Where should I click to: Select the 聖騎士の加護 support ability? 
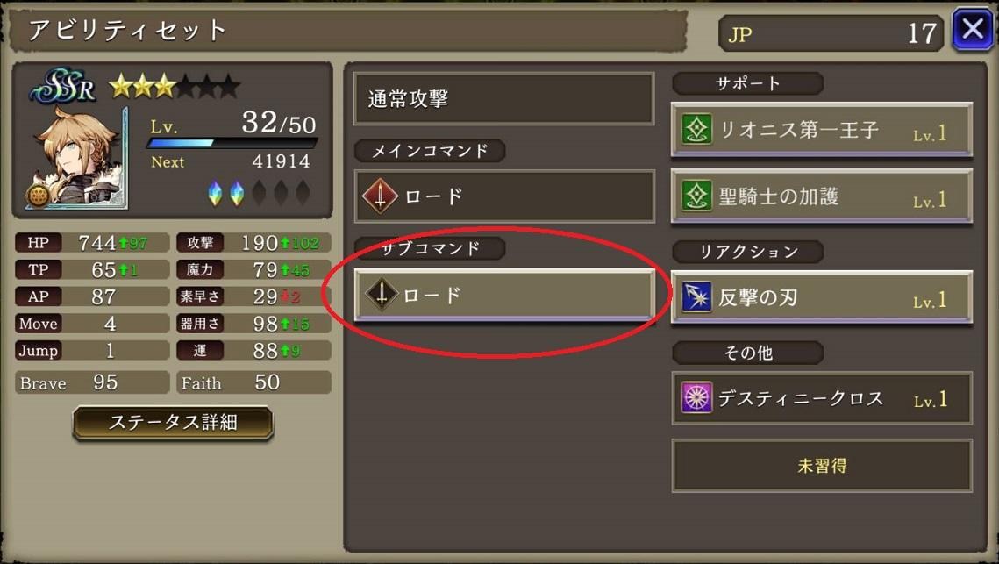822,196
